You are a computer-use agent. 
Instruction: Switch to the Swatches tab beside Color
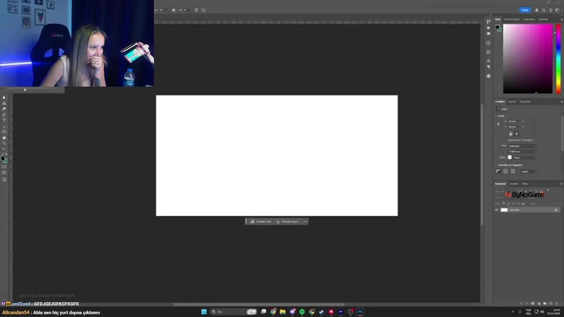click(512, 19)
